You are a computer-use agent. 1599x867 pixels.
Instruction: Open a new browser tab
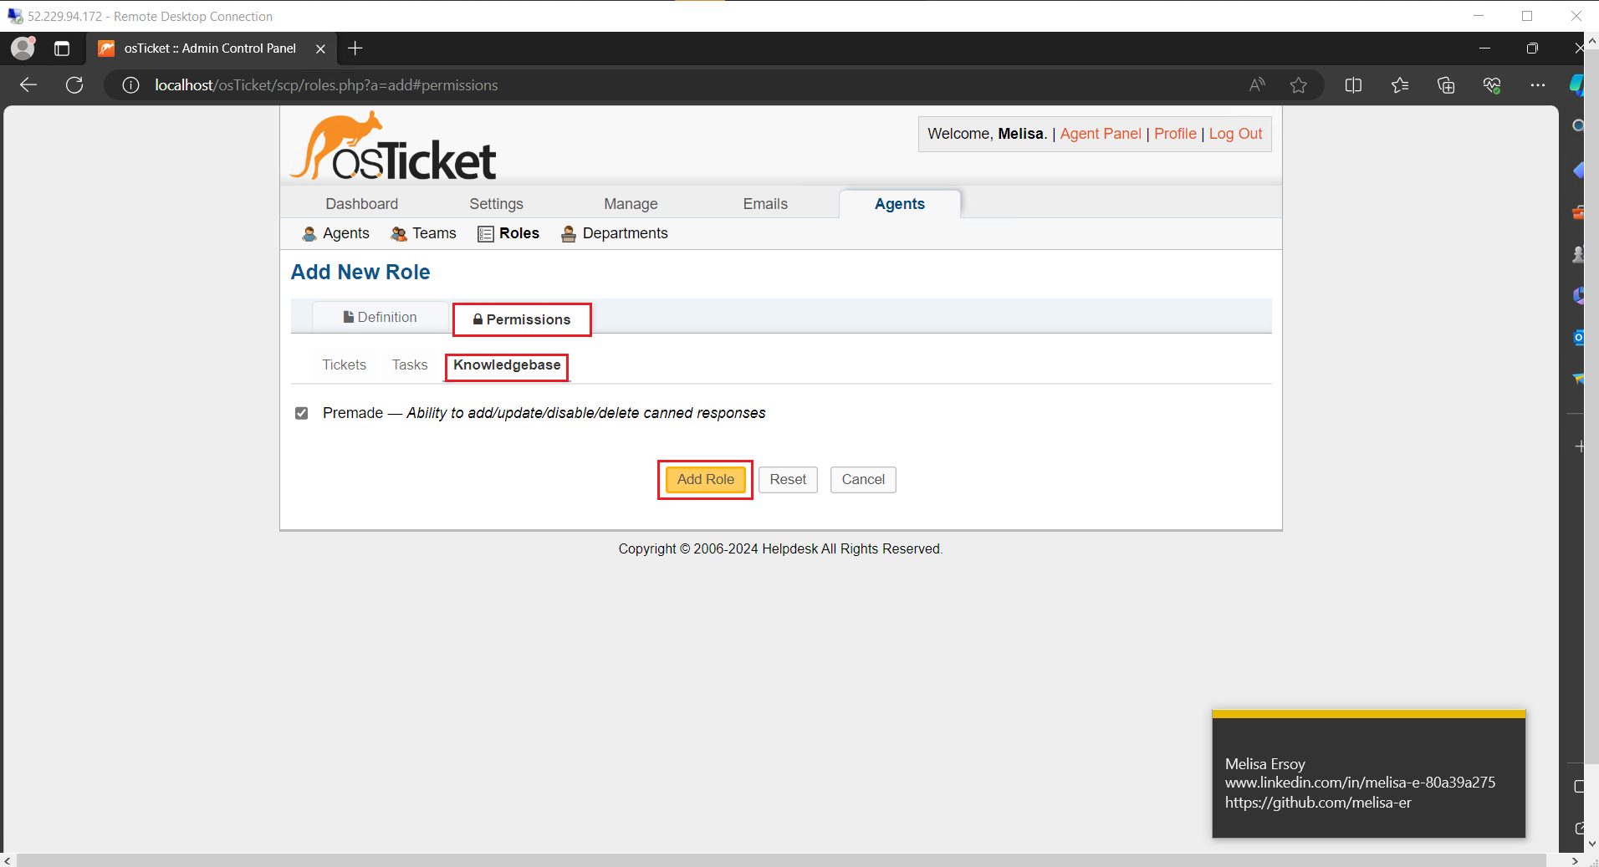click(x=355, y=48)
